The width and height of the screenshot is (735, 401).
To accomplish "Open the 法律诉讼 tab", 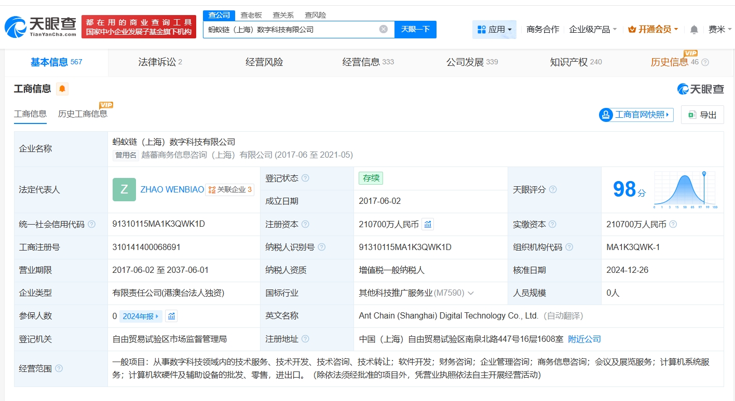I will coord(160,62).
